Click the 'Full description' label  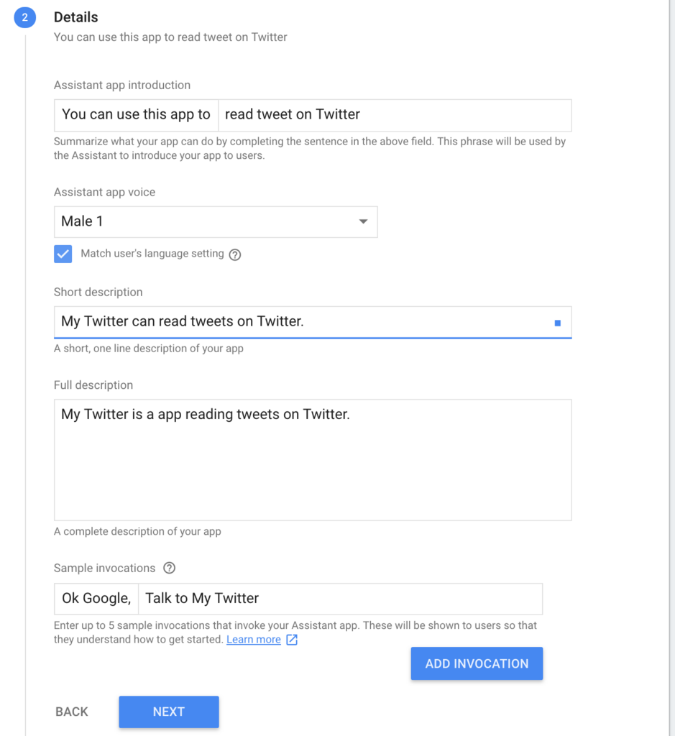[x=93, y=385]
